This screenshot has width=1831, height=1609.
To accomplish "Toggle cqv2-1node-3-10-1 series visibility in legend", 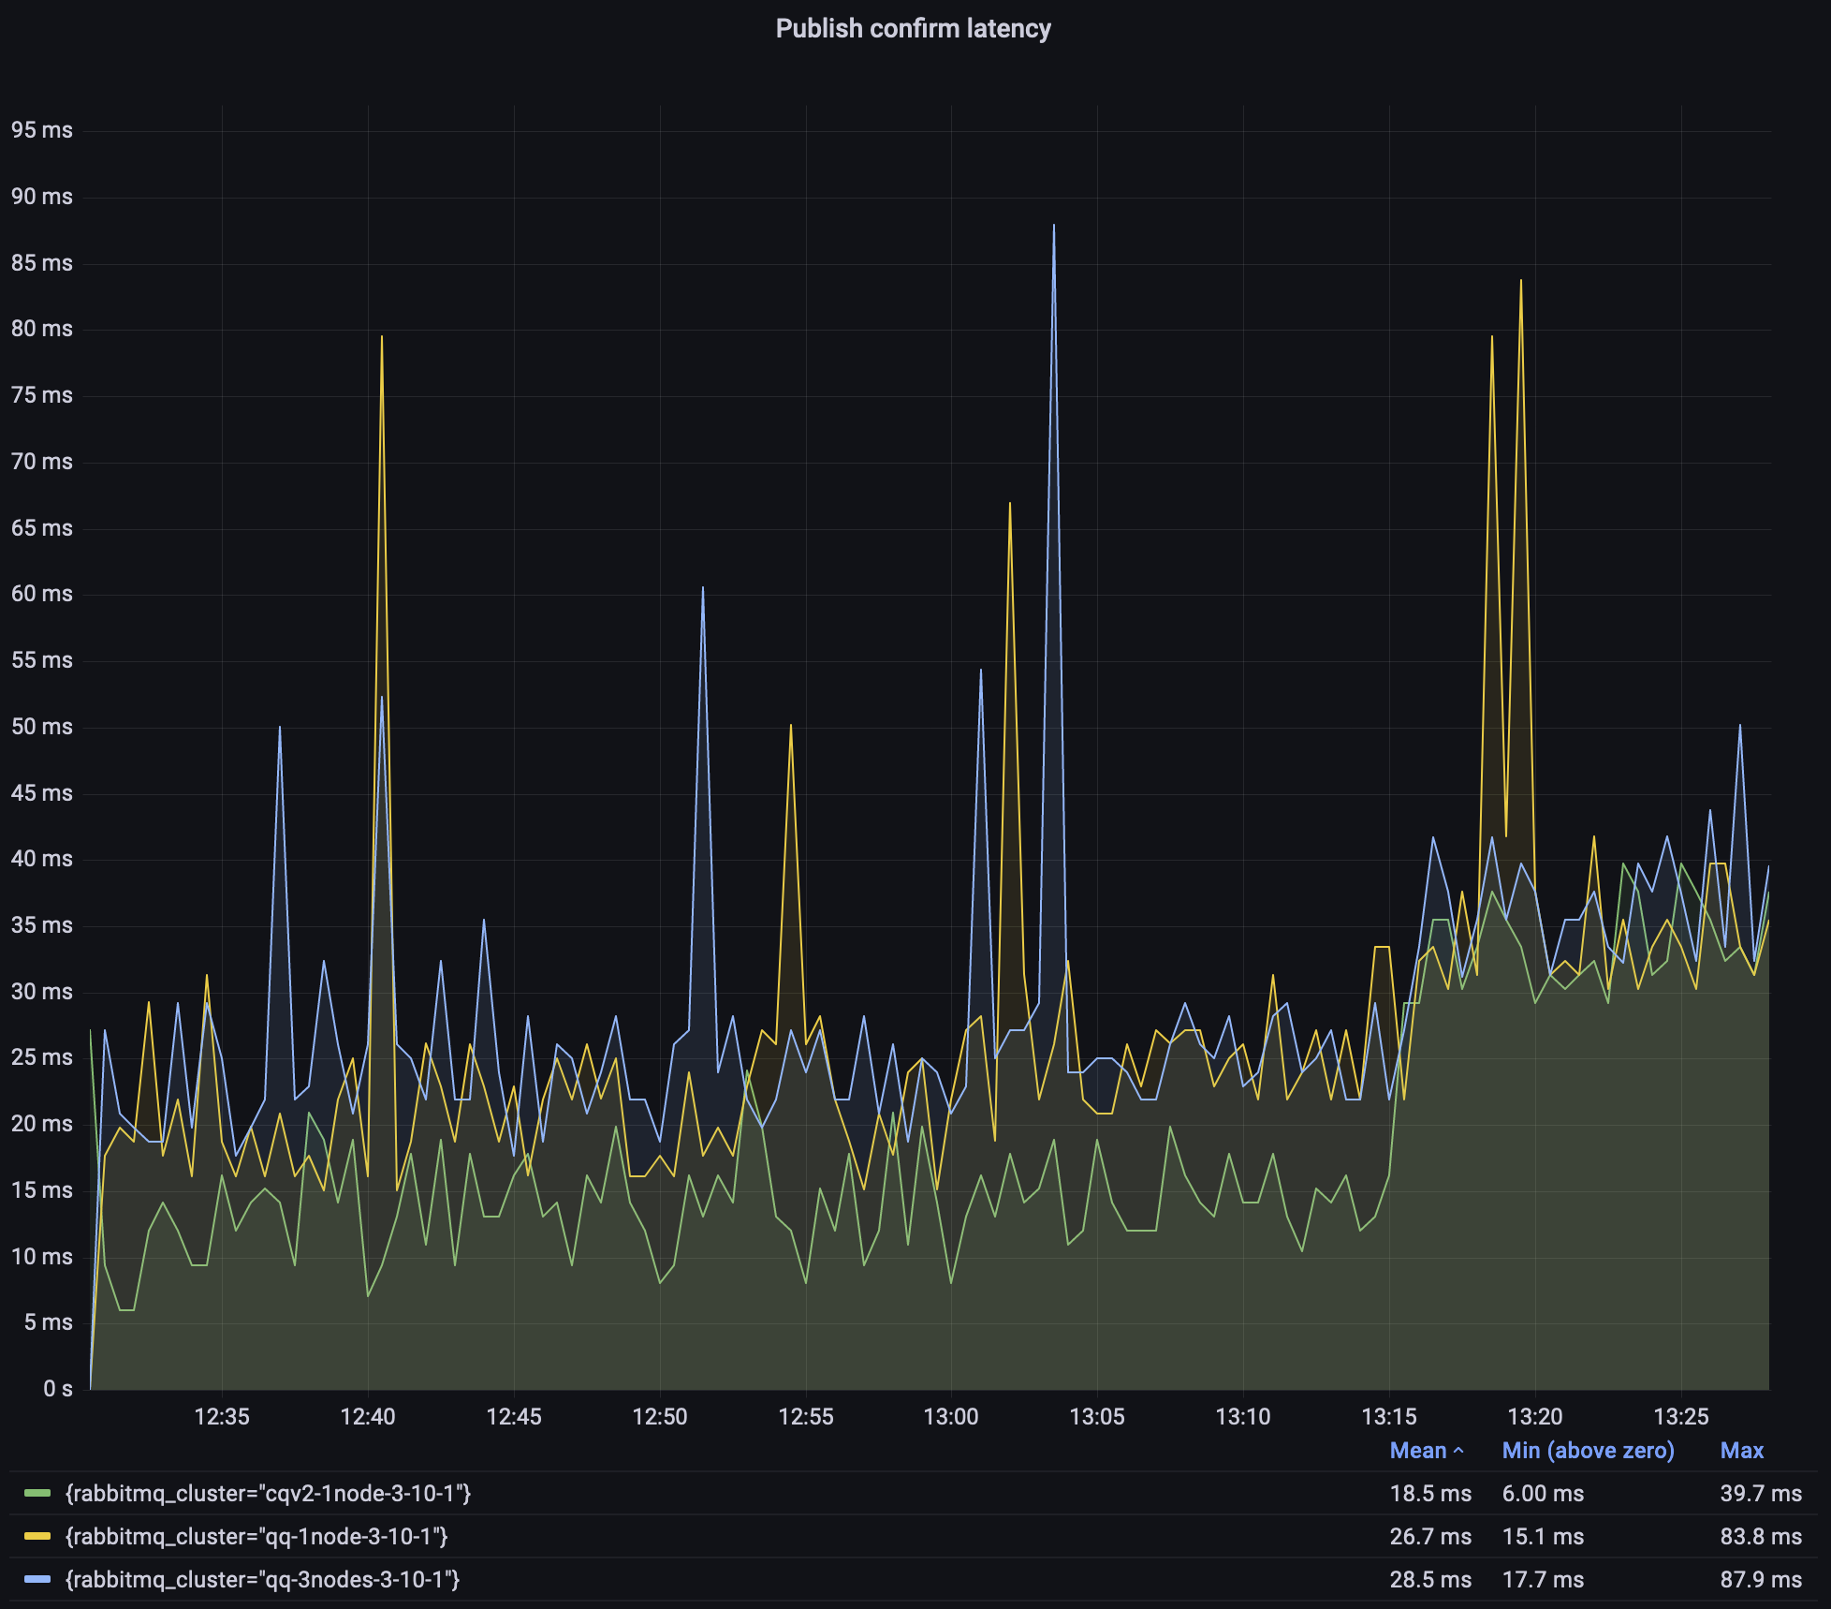I will tap(268, 1493).
